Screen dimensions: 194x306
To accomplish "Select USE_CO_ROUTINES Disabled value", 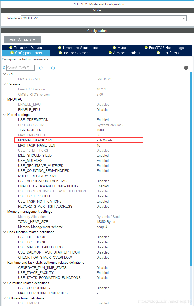I will point(103,288).
